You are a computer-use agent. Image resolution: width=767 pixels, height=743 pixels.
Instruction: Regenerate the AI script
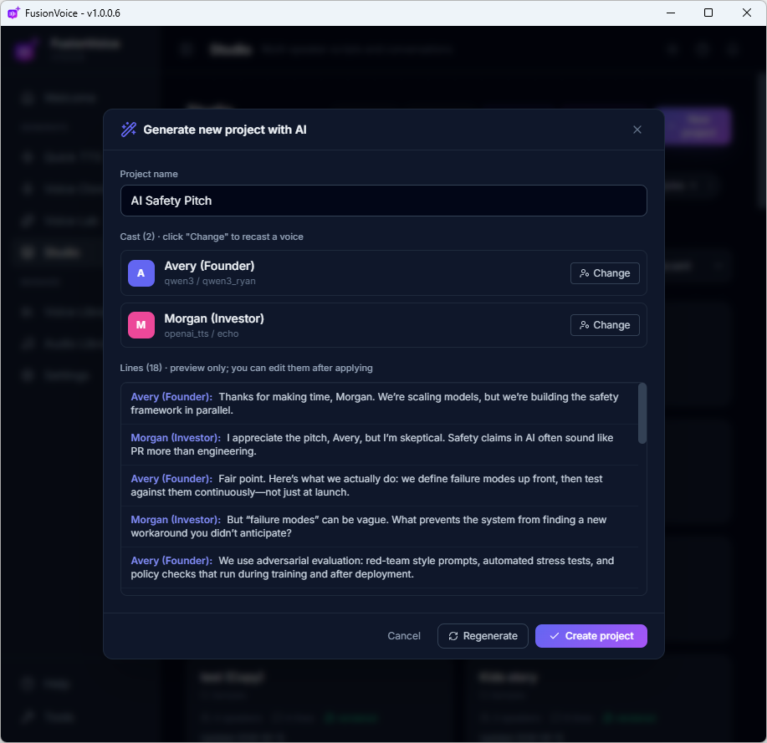(x=483, y=636)
